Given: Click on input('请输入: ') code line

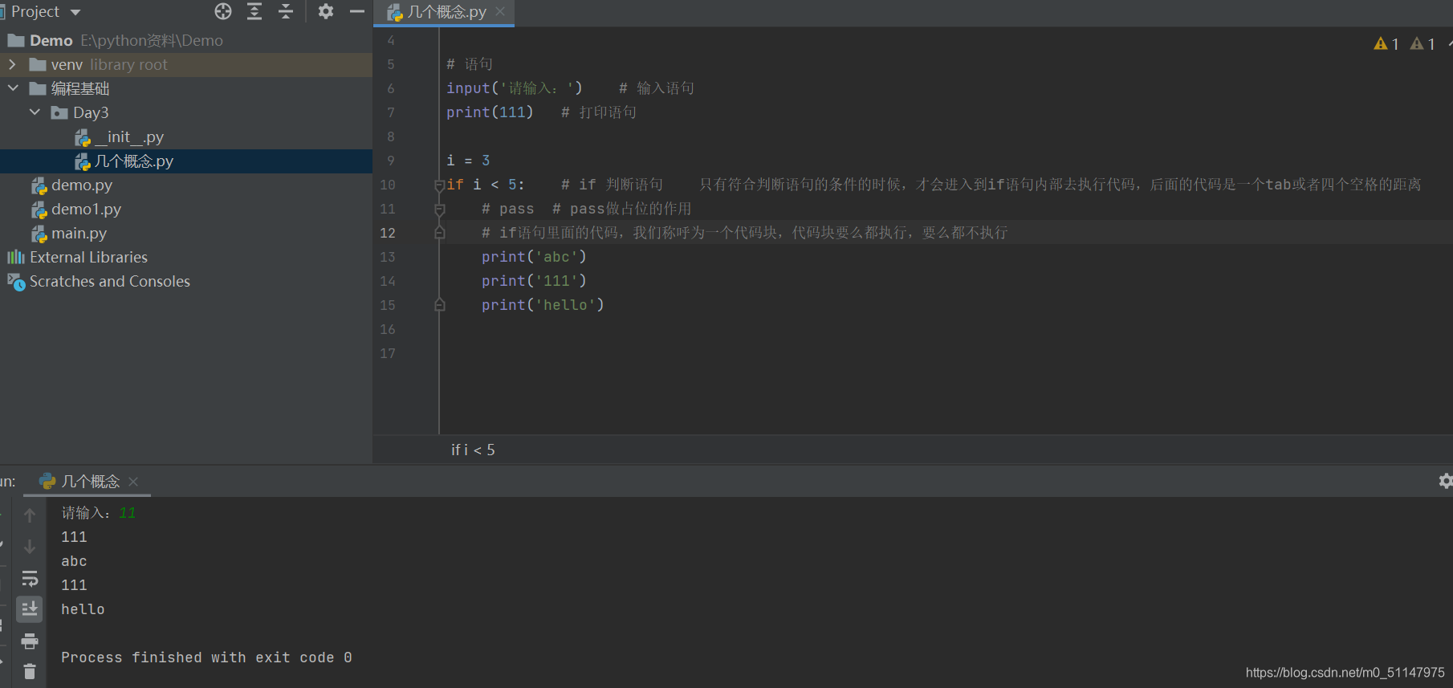Looking at the screenshot, I should pyautogui.click(x=515, y=88).
